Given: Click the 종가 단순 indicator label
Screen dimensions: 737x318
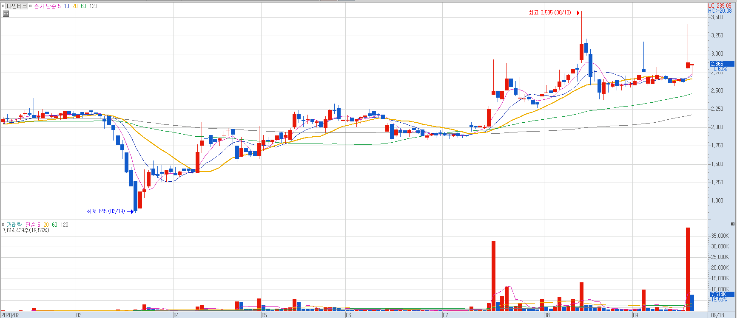Looking at the screenshot, I should click(45, 6).
